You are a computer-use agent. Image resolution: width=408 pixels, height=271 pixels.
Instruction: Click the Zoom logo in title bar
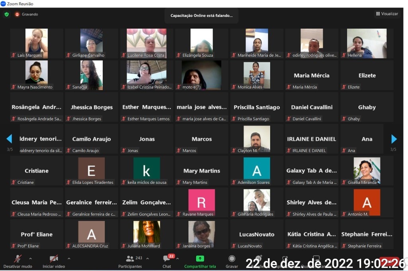click(3, 4)
